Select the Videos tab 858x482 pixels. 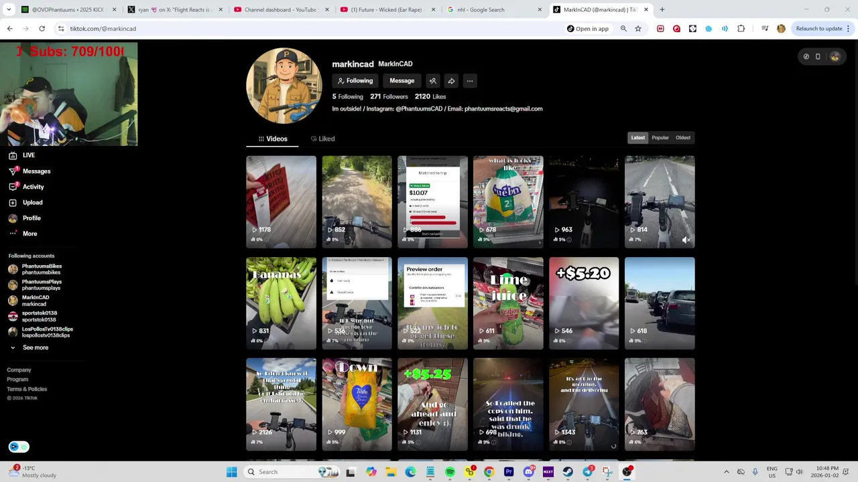coord(273,139)
